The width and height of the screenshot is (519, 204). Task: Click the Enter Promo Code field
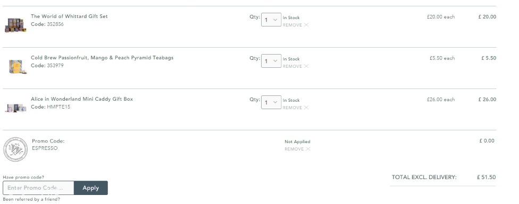38,188
